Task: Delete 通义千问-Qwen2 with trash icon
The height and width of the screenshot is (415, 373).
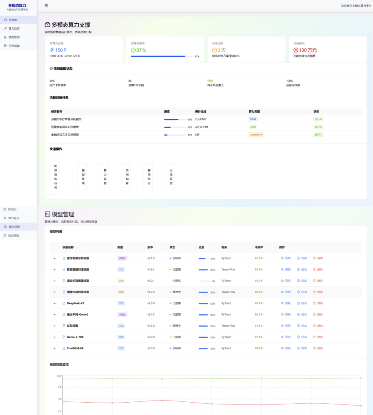Action: 318,314
